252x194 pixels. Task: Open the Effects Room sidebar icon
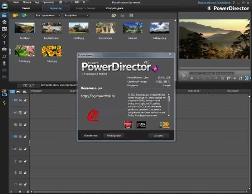tap(5, 22)
